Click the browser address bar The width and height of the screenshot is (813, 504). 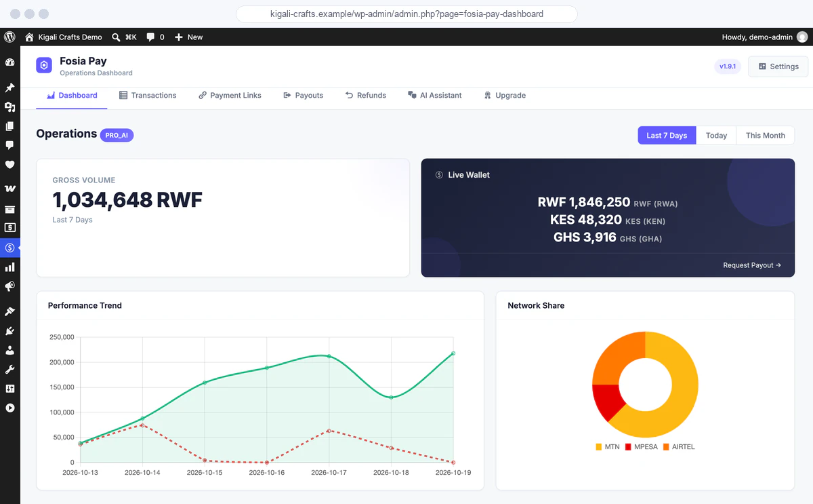click(406, 14)
